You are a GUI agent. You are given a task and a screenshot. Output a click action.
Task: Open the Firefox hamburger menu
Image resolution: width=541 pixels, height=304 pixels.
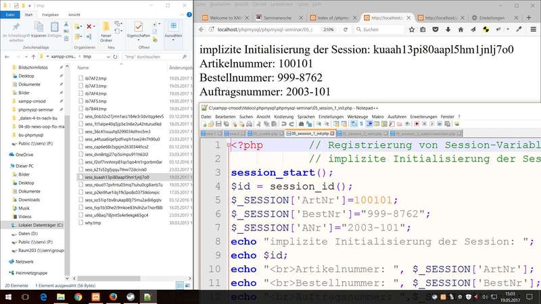click(532, 30)
